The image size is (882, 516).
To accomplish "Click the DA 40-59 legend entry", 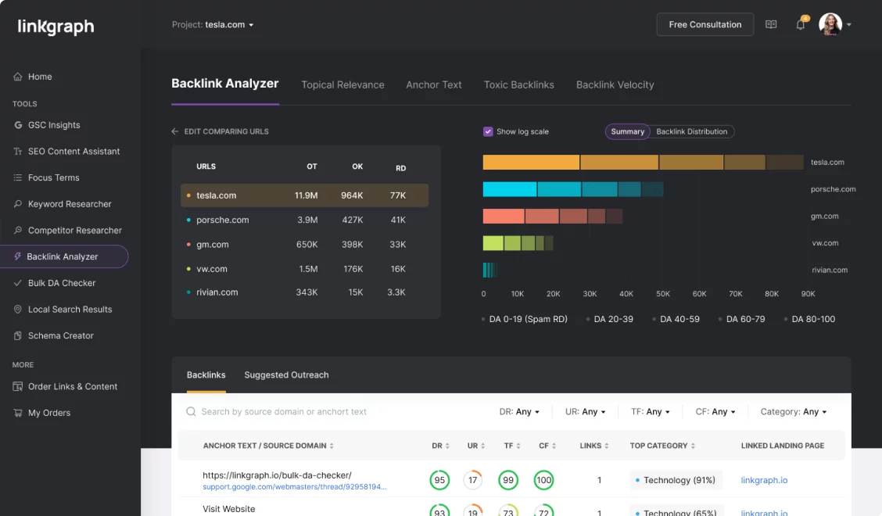I will (x=676, y=319).
